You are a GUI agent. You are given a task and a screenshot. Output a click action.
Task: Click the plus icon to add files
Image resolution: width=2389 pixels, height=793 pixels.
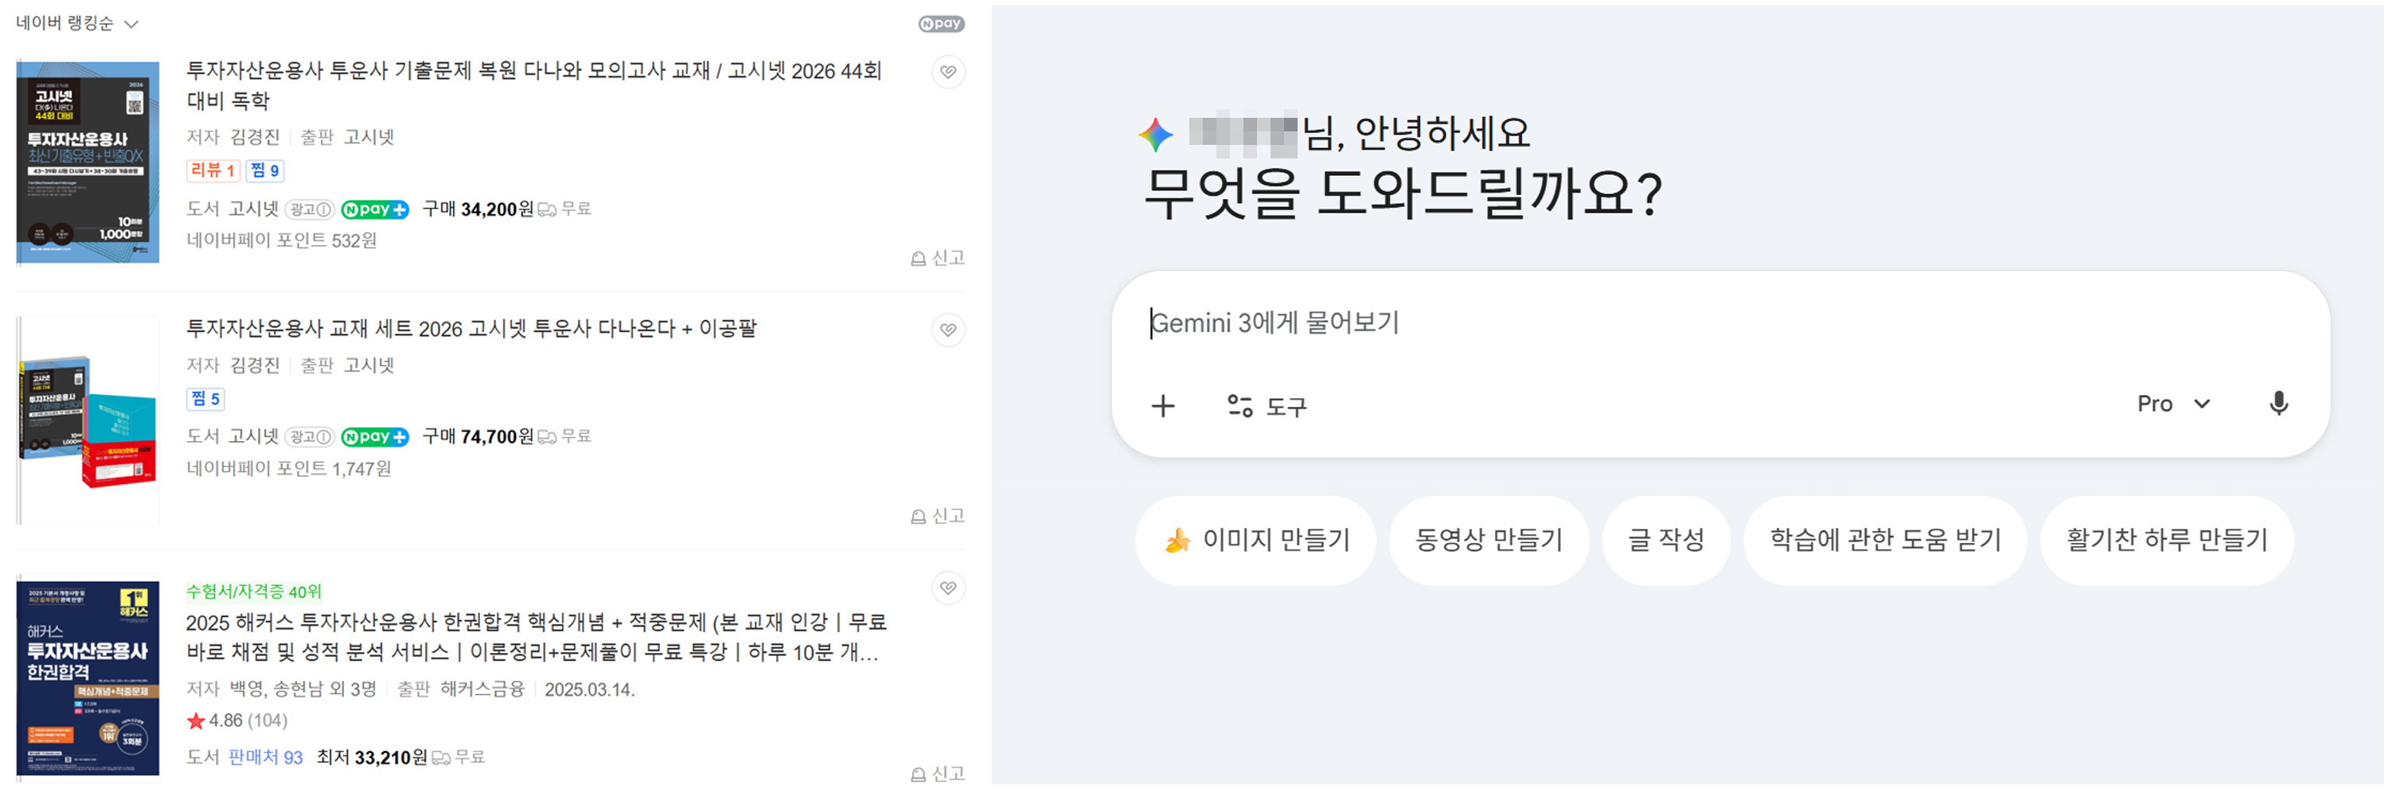1162,405
